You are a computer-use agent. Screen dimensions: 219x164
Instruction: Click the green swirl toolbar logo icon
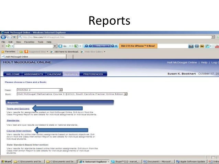(8, 46)
